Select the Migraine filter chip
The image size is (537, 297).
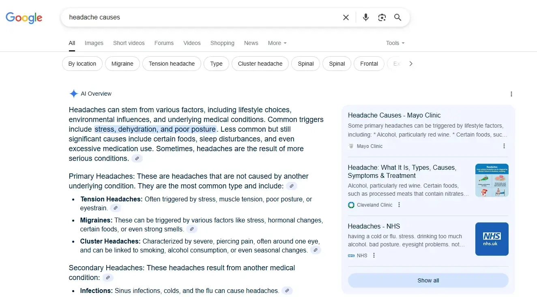tap(122, 64)
